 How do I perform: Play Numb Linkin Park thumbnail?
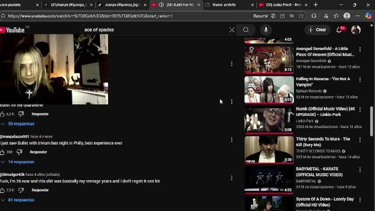click(x=269, y=120)
